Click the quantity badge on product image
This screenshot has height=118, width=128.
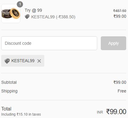click(20, 4)
